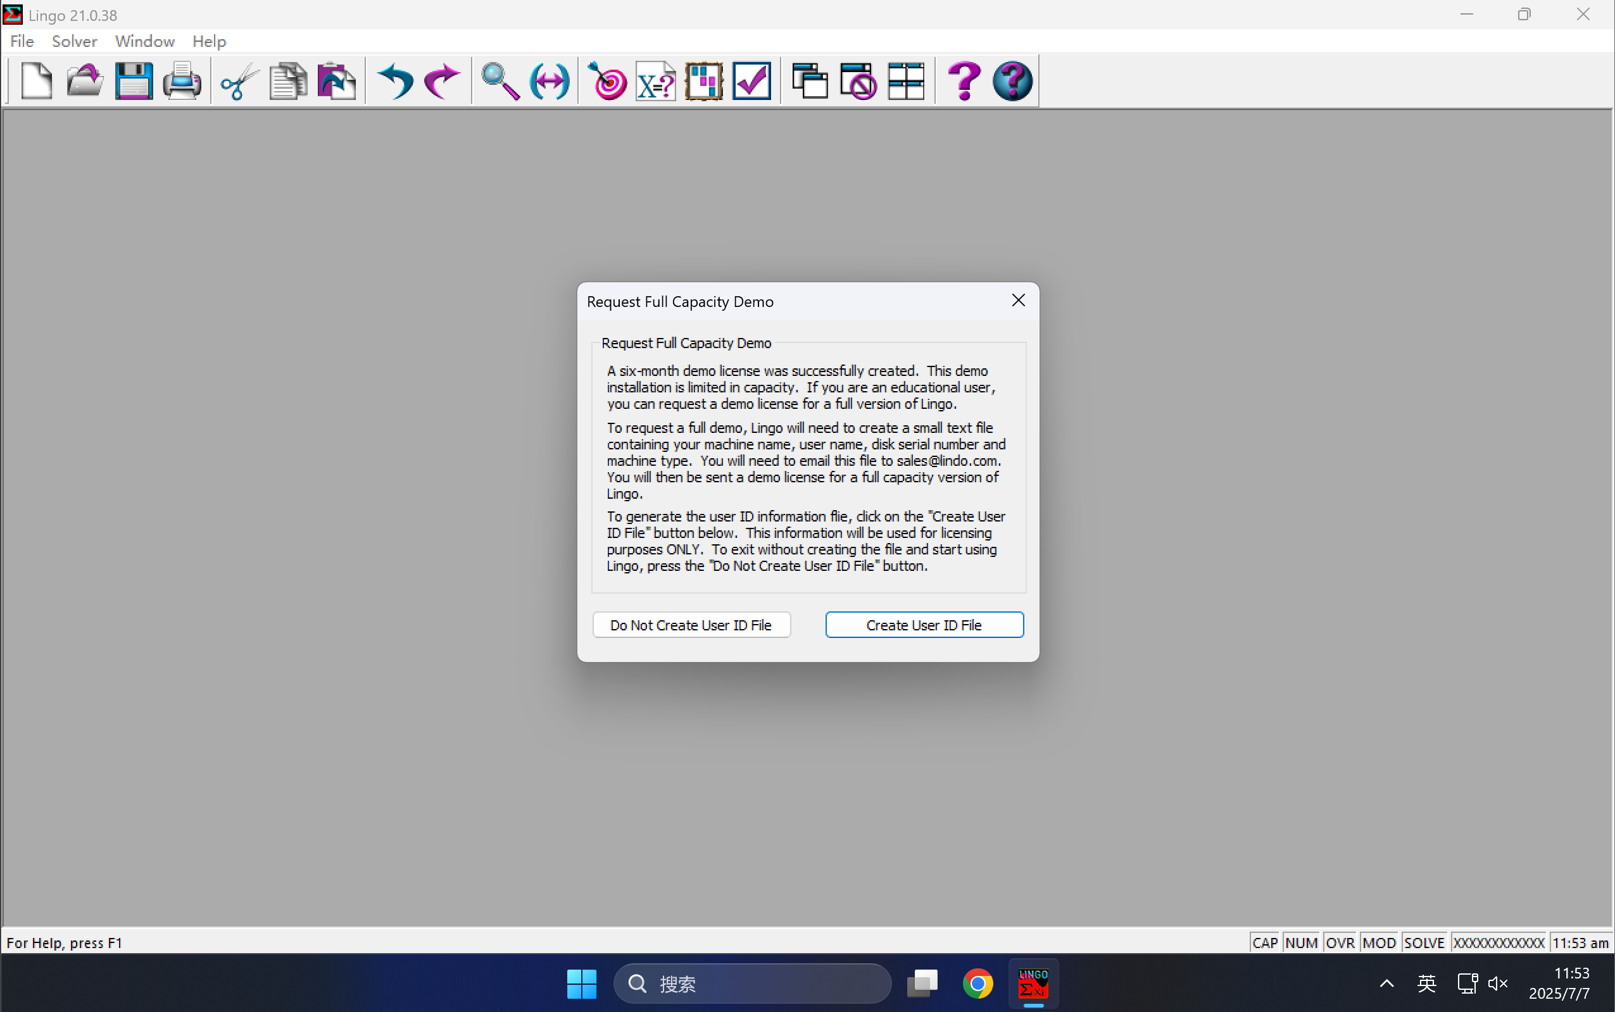1615x1012 pixels.
Task: Launch Chrome from the taskbar
Action: tap(978, 984)
